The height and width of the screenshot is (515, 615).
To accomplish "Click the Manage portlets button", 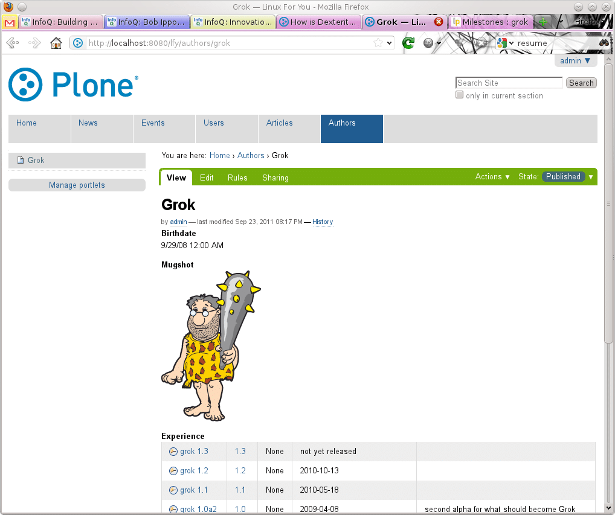I will click(77, 185).
